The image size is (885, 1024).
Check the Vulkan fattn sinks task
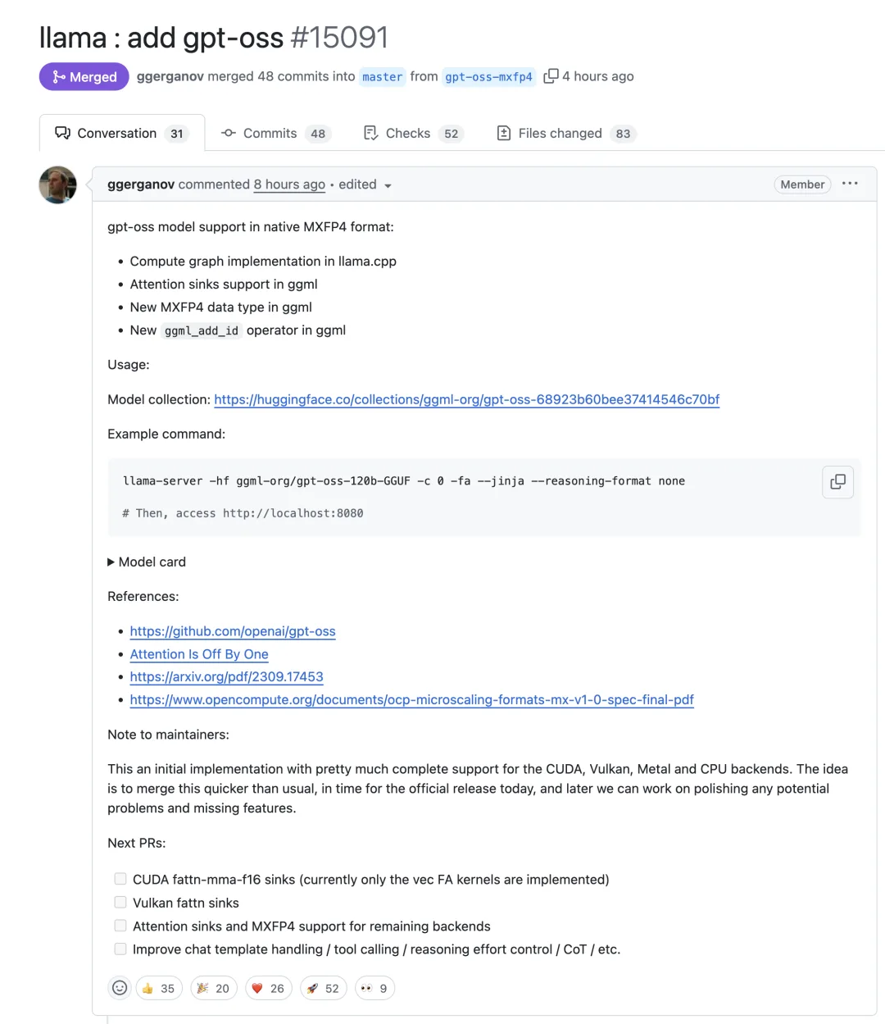(120, 902)
